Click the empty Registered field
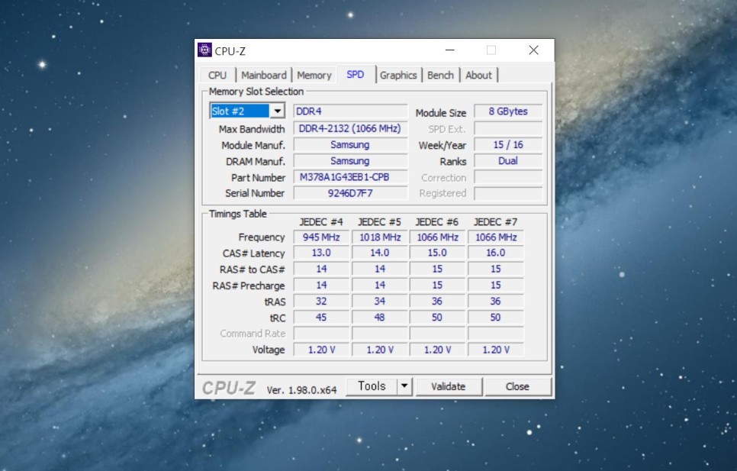 508,193
